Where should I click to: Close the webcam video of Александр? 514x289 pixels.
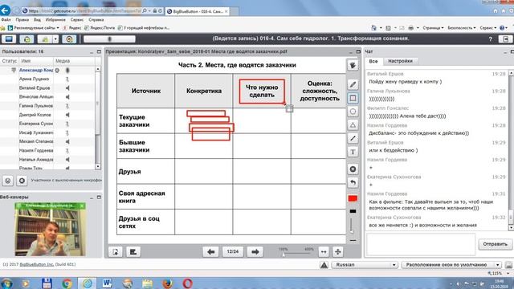coord(82,206)
